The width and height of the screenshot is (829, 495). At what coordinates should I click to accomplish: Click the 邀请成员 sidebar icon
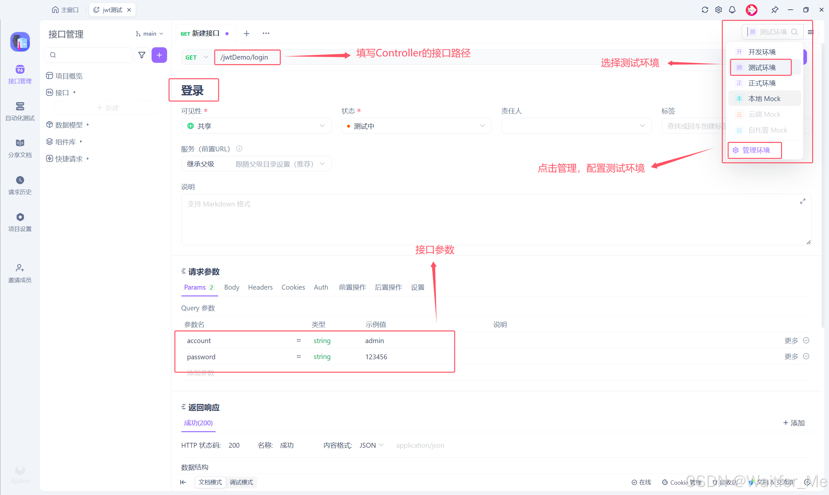(20, 273)
